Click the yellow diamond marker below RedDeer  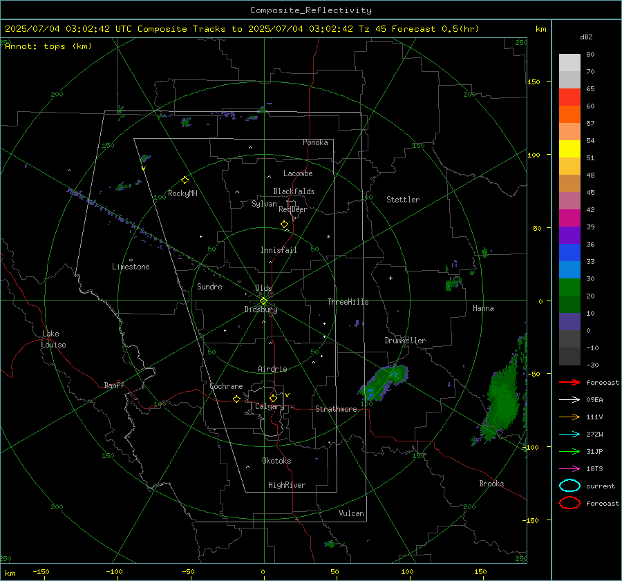[x=285, y=225]
